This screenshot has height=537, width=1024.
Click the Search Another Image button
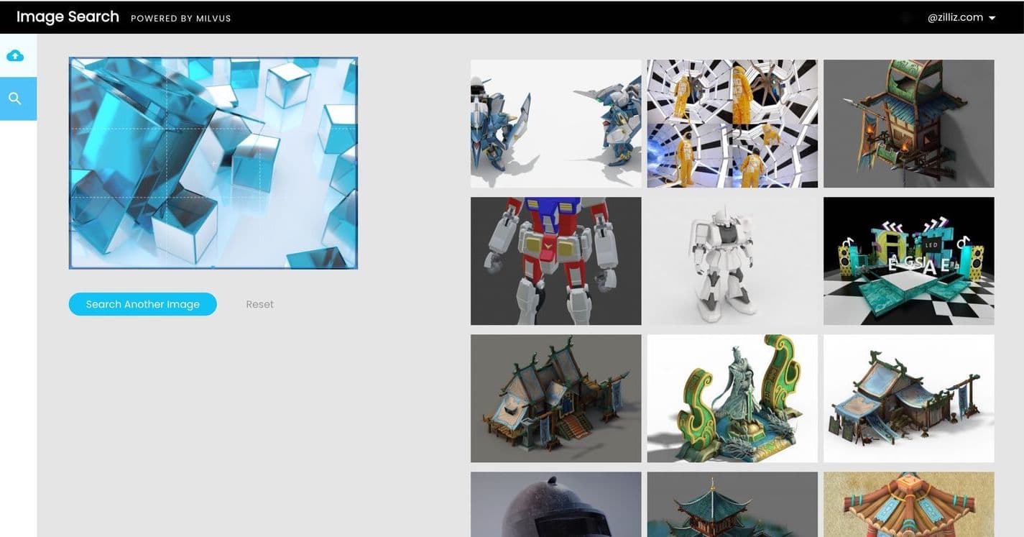coord(142,304)
